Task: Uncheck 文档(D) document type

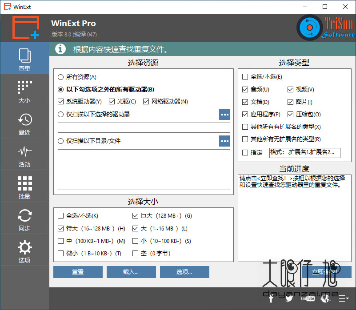Action: (x=256, y=102)
